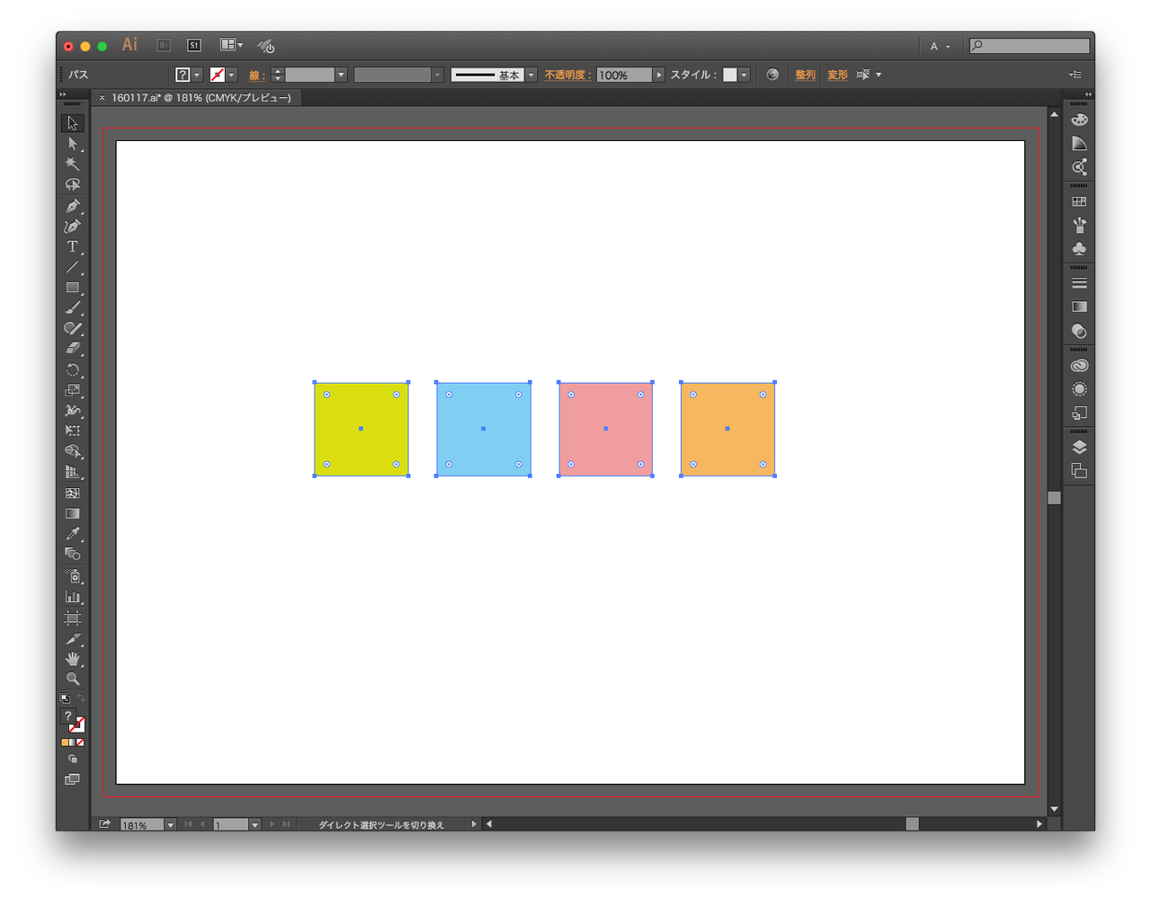
Task: Activate the Zoom tool
Action: (x=73, y=679)
